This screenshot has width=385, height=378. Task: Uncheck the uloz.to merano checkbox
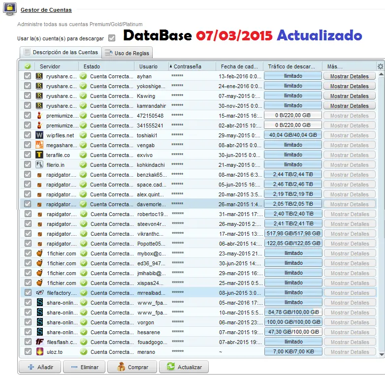[28, 351]
